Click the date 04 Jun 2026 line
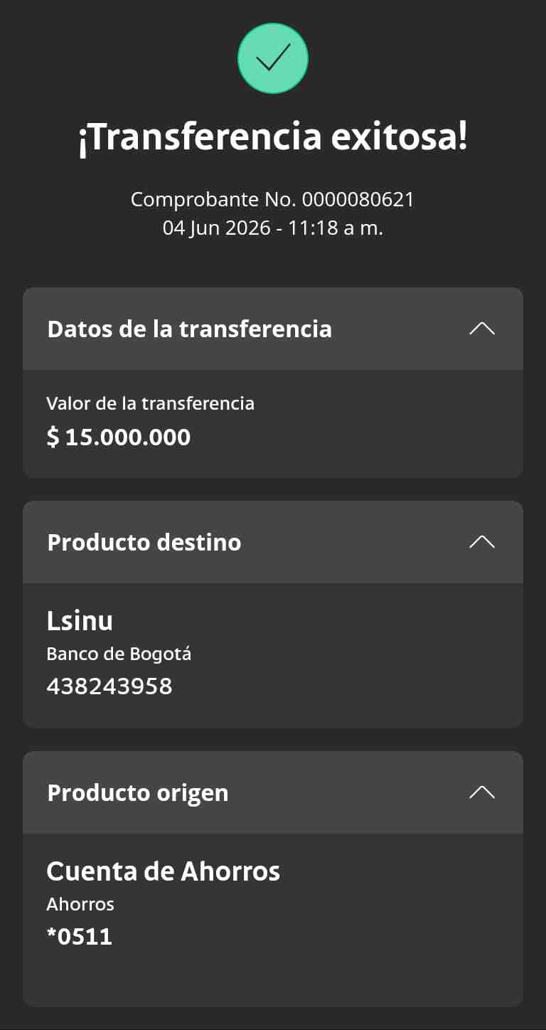 (x=273, y=228)
